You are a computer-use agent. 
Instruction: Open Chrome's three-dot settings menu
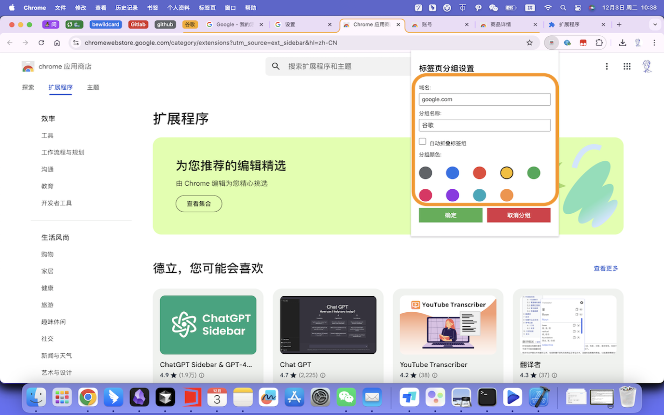pyautogui.click(x=654, y=43)
